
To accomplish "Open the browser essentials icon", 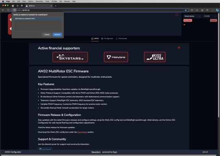I will point(207,10).
